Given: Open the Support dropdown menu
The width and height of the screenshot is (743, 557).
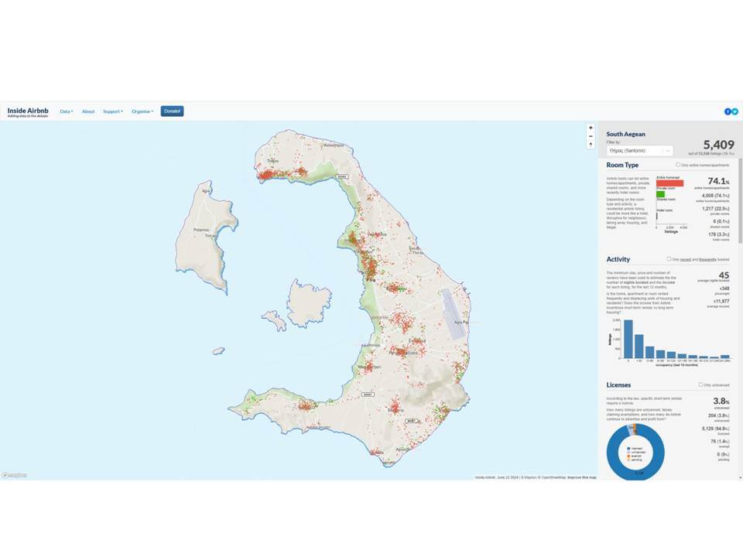Looking at the screenshot, I should (113, 111).
